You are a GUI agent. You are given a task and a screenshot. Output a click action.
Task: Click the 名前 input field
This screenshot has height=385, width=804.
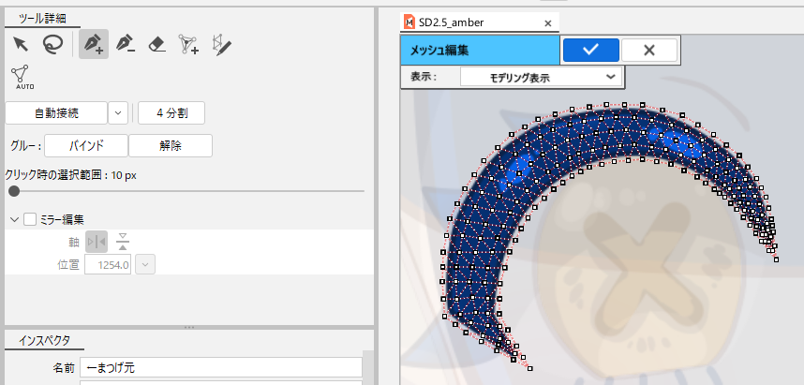coord(220,367)
